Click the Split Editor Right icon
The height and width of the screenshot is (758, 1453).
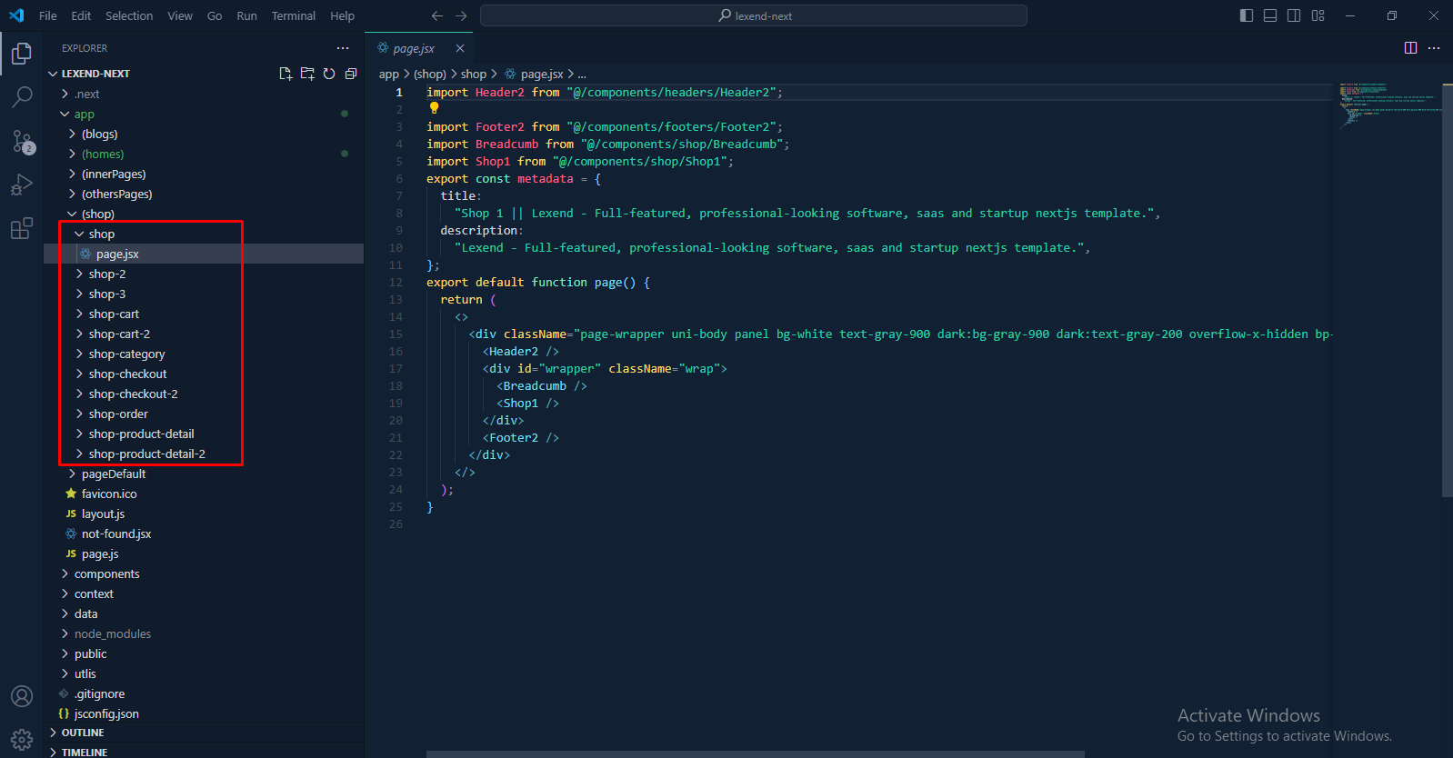point(1410,48)
